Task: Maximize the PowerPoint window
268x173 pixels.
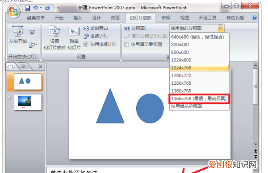Action: 236,6
